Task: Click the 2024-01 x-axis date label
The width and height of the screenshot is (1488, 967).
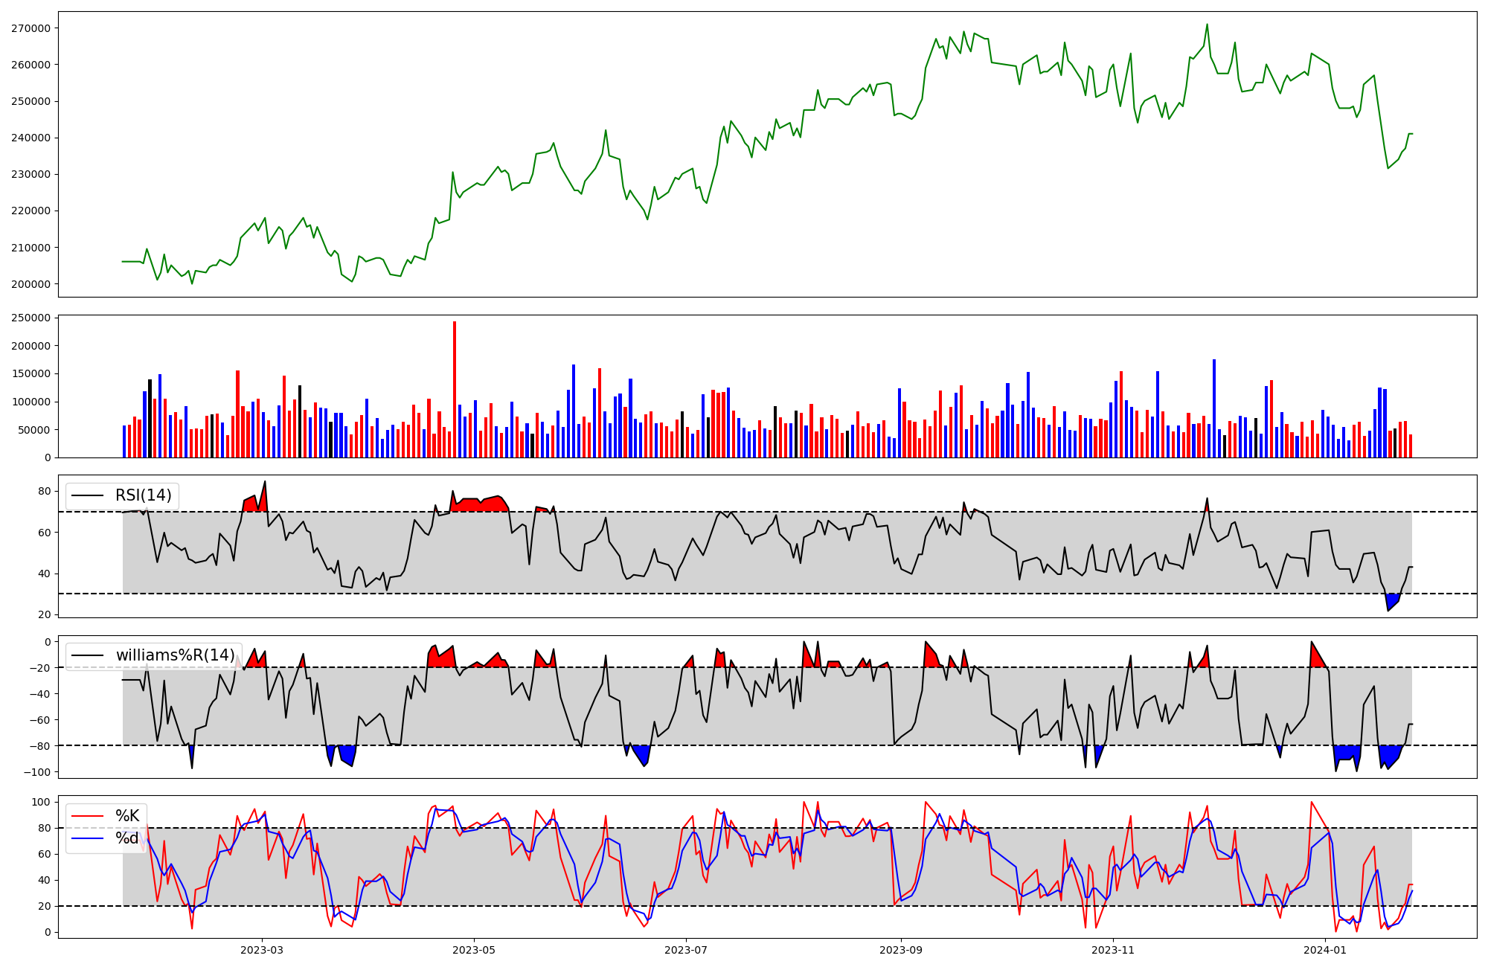Action: (x=1325, y=950)
